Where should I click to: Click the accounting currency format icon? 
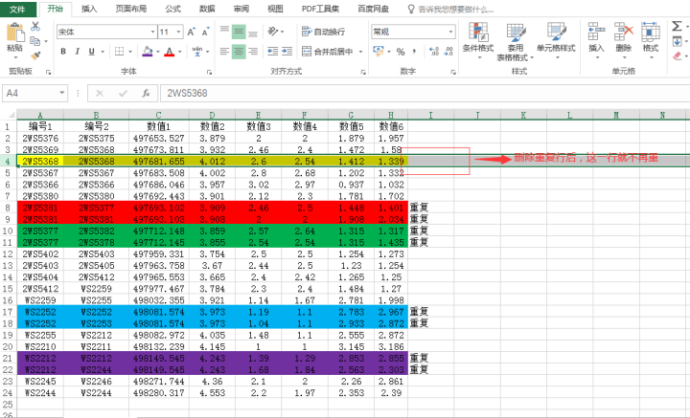[379, 52]
